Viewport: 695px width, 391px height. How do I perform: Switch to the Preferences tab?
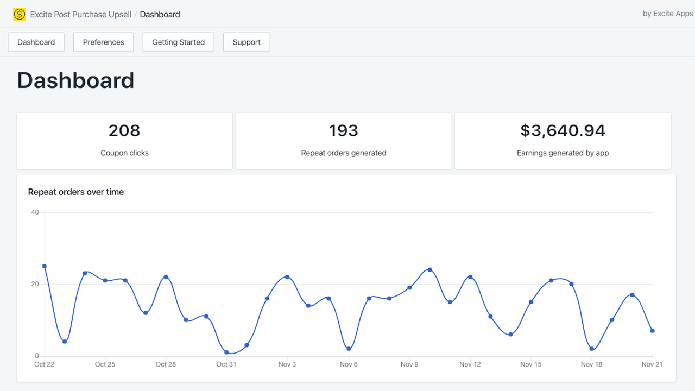coord(103,42)
